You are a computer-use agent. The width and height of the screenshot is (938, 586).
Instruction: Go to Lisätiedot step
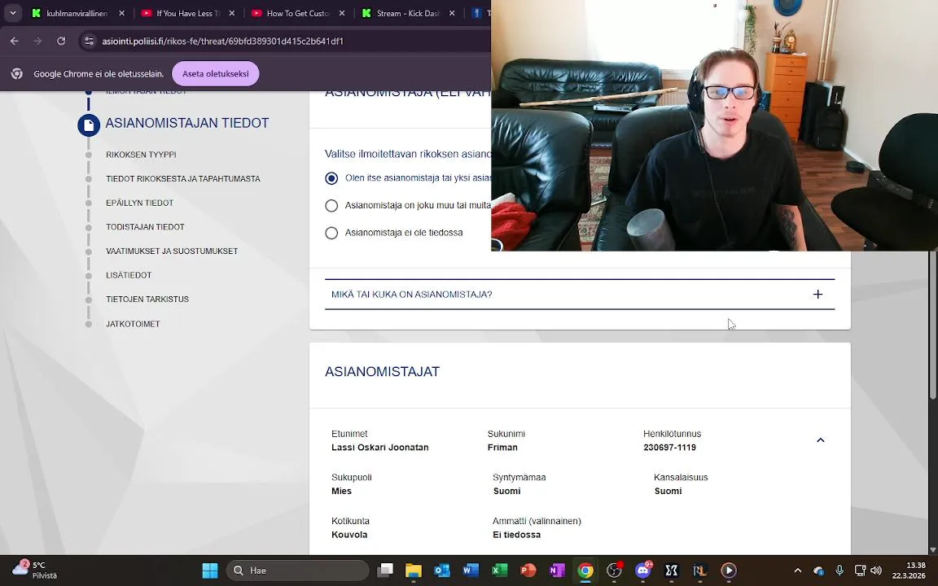[129, 276]
